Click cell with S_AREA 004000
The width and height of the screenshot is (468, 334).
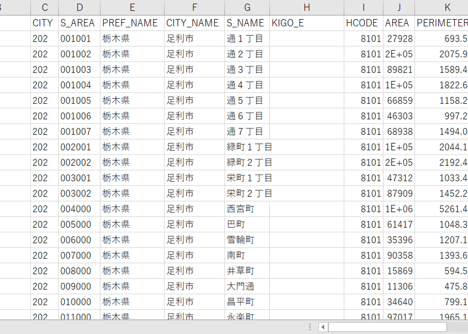click(x=80, y=209)
